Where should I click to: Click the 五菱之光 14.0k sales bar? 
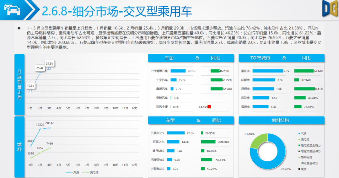[173, 142]
